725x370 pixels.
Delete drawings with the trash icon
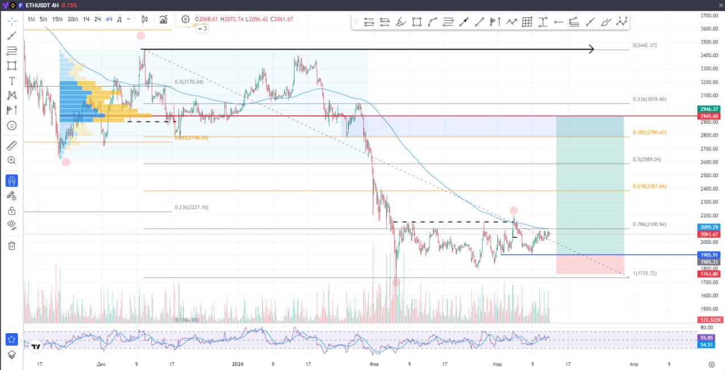(x=12, y=246)
